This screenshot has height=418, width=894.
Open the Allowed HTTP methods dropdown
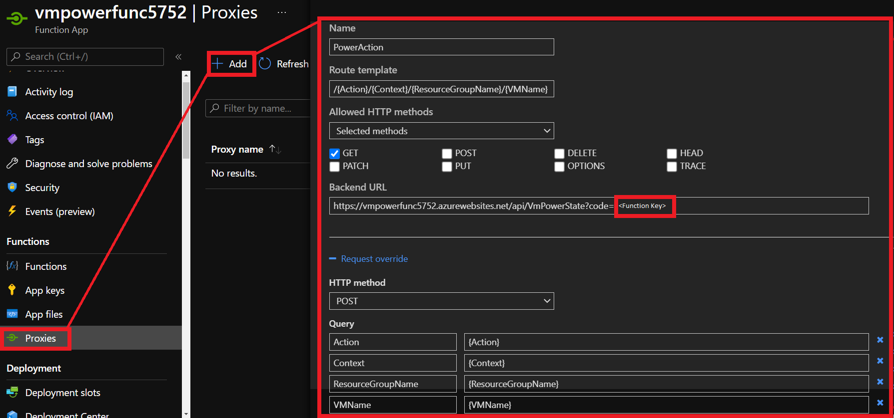coord(441,131)
